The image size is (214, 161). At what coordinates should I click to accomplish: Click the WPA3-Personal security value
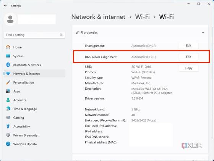pyautogui.click(x=142, y=78)
